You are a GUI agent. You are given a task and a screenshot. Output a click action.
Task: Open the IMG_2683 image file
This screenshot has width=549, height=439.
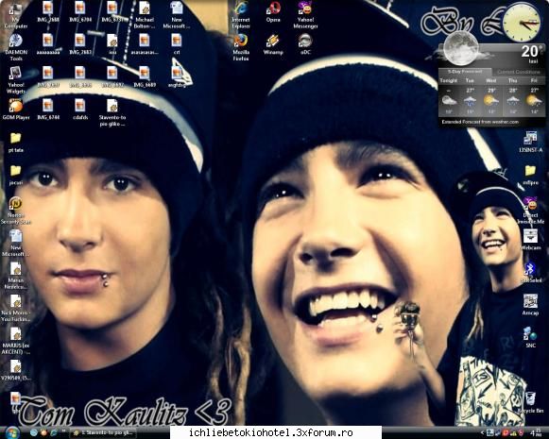[x=80, y=44]
